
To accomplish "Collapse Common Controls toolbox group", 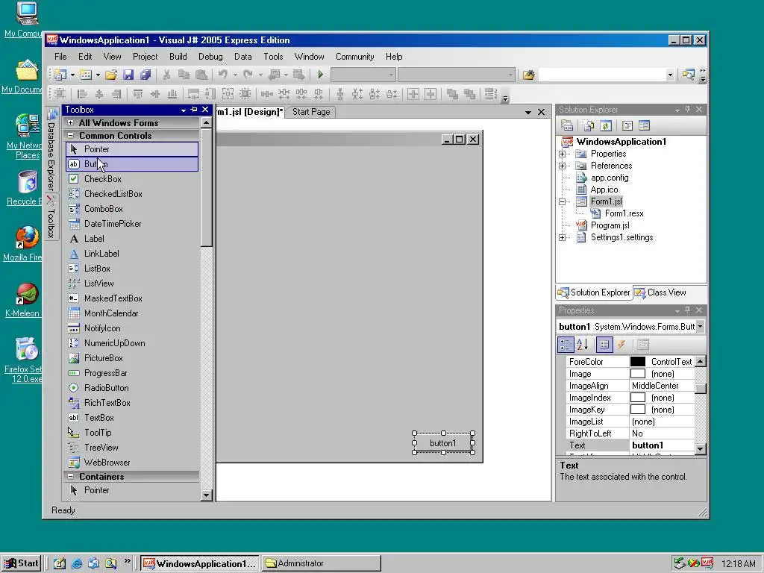I will pyautogui.click(x=71, y=136).
